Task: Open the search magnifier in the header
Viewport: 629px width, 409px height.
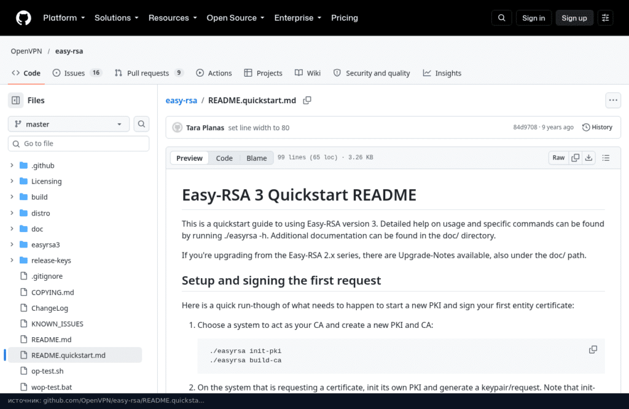Action: coord(501,18)
